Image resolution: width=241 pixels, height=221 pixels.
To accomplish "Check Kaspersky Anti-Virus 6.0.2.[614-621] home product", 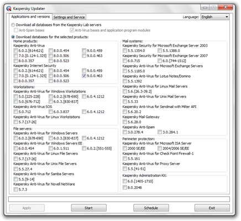I will point(15,50).
